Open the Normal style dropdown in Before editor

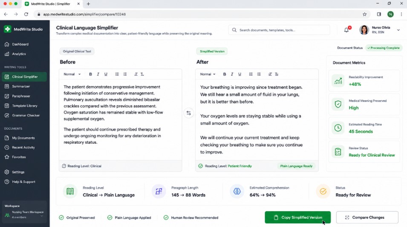click(72, 74)
